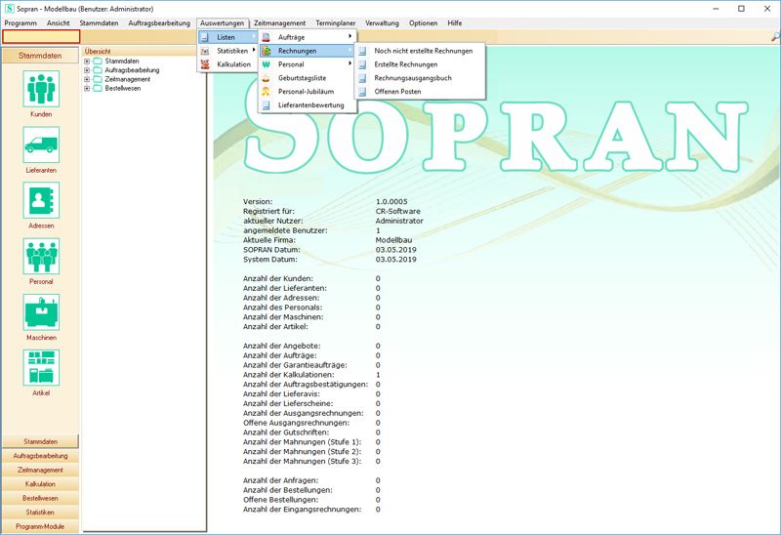Switch to Bestellwesen sidebar section button
Screen dimensions: 781x535
tap(40, 498)
